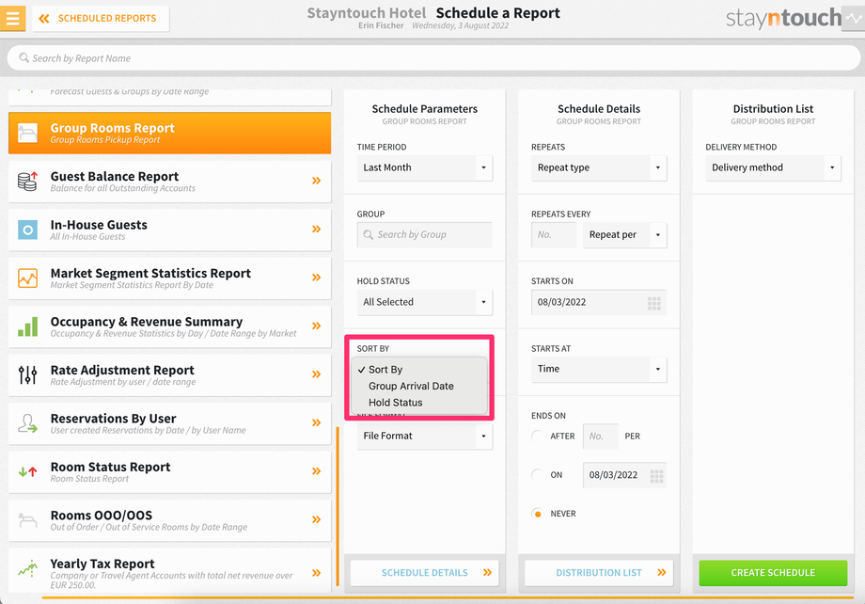Select the Ends On Never radio button
The height and width of the screenshot is (604, 865).
537,514
